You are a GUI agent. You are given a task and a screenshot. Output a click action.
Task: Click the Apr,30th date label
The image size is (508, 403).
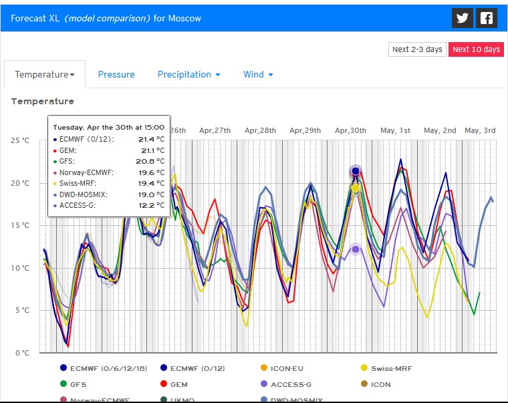coord(350,130)
